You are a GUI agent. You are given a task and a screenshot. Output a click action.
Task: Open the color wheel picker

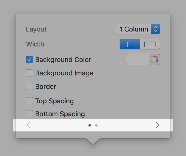click(154, 59)
